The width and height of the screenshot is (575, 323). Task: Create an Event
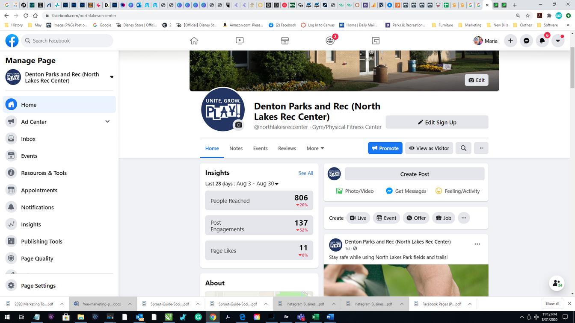386,218
